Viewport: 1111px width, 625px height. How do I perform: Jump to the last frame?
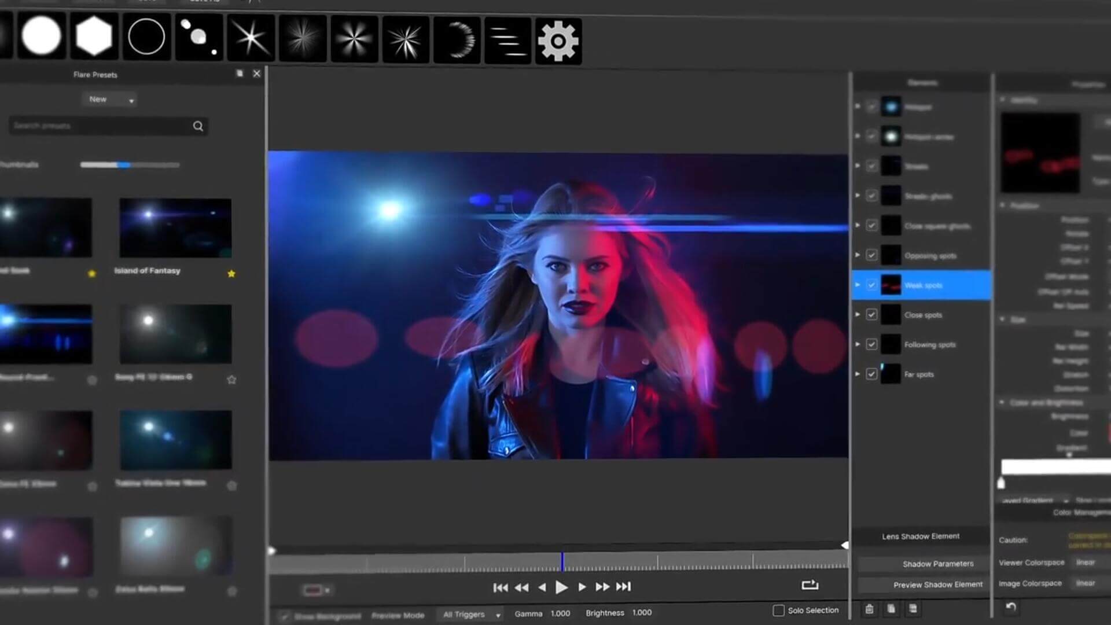click(623, 587)
